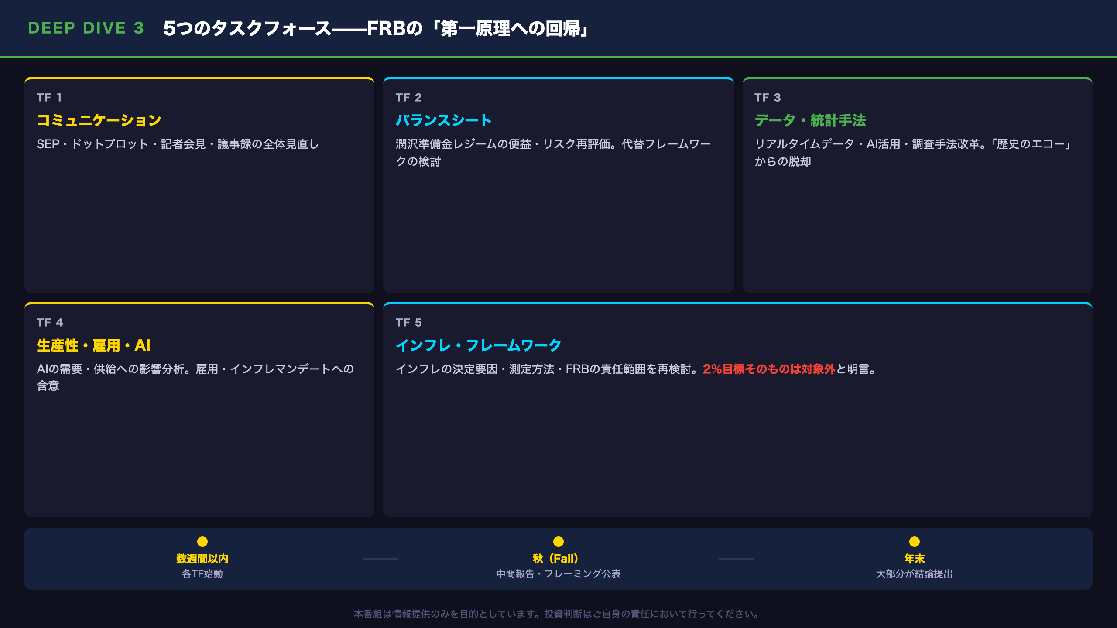Select the TF 3 label
Image resolution: width=1117 pixels, height=628 pixels.
coord(768,98)
